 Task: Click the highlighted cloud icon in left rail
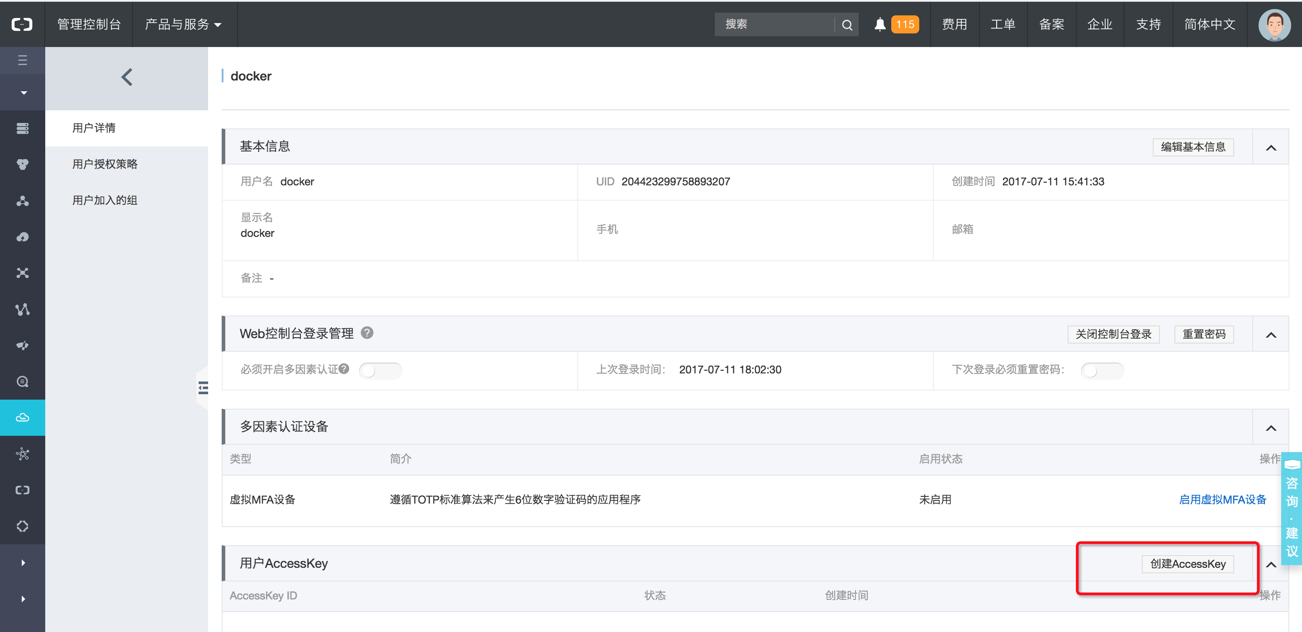(x=22, y=417)
